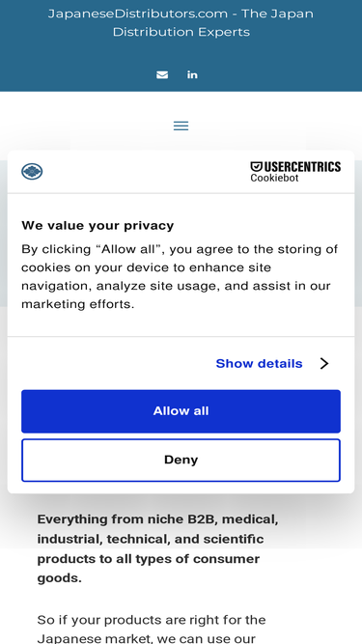This screenshot has width=362, height=644.
Task: Click the 'We value your privacy' heading
Action: (97, 226)
